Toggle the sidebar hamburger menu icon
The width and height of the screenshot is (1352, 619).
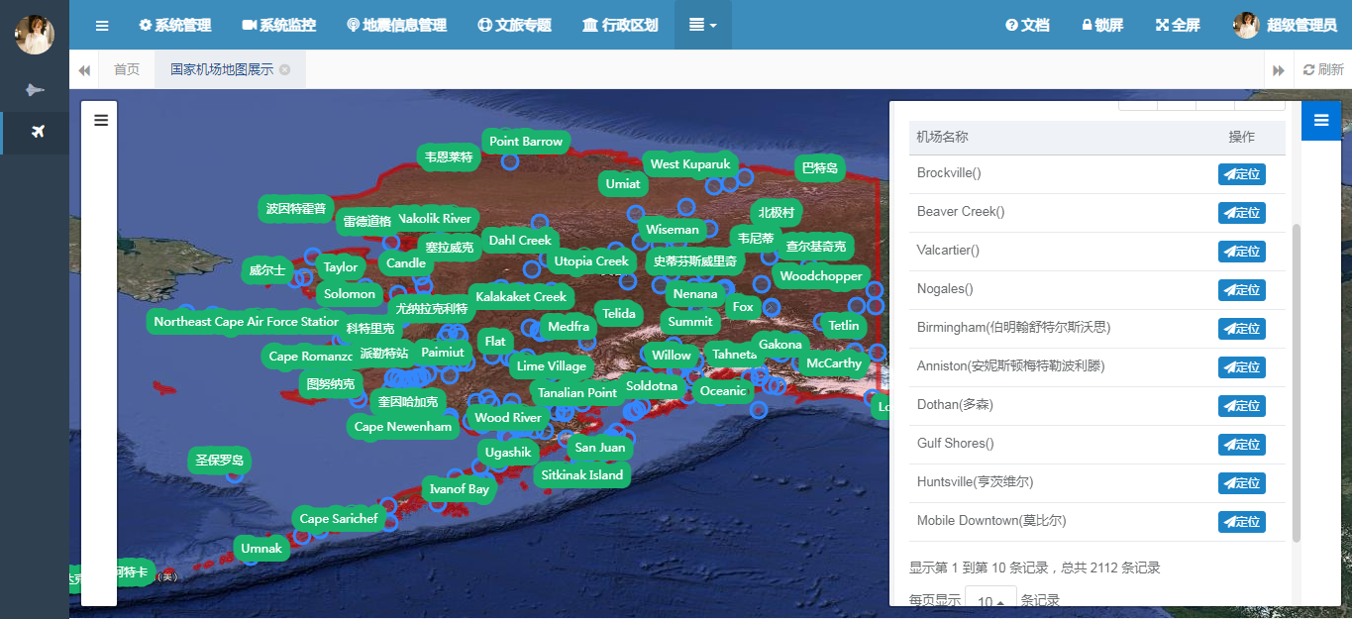[102, 25]
